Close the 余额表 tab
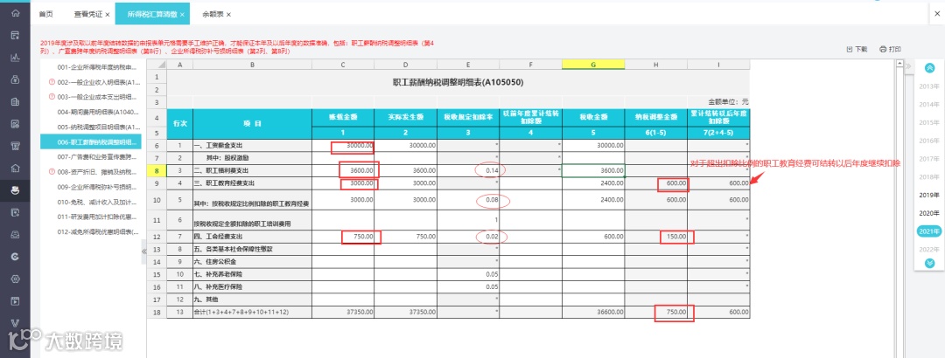 click(x=228, y=14)
